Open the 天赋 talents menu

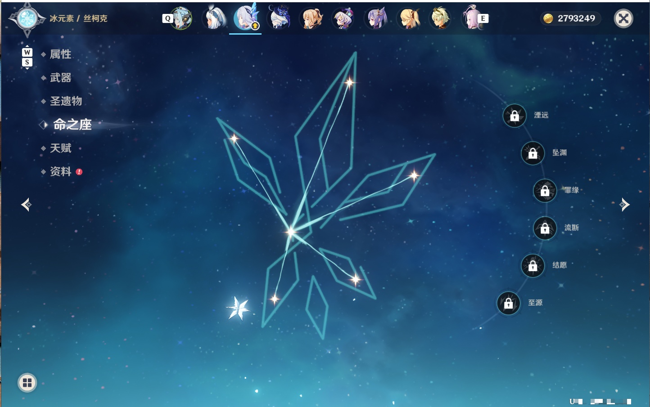click(x=60, y=148)
